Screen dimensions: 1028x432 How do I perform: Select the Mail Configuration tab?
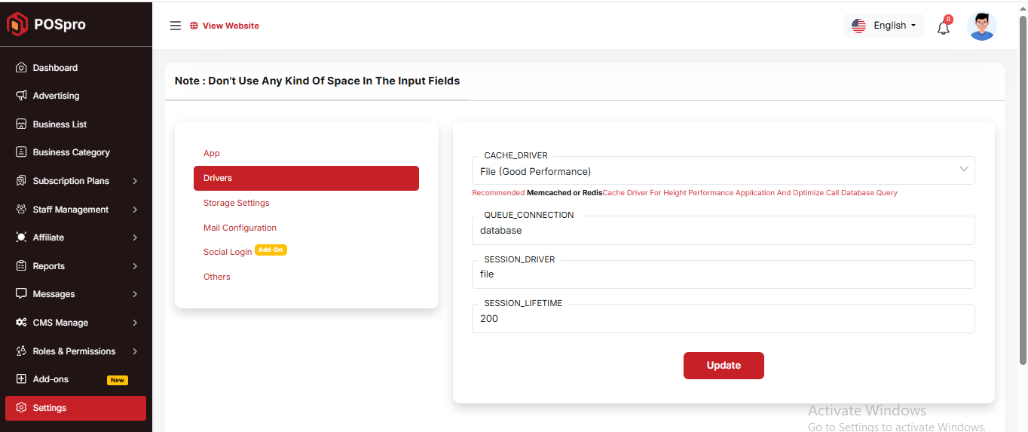point(240,228)
